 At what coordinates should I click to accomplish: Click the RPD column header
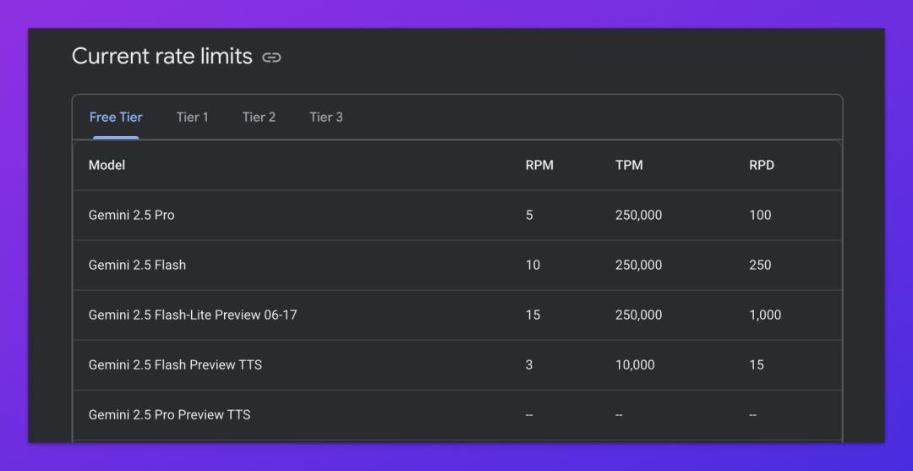[x=762, y=166]
